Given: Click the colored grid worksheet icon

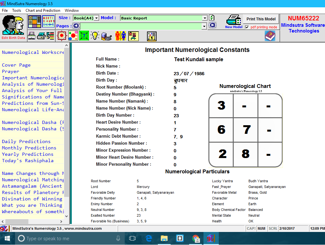Looking at the screenshot, I should [34, 22].
